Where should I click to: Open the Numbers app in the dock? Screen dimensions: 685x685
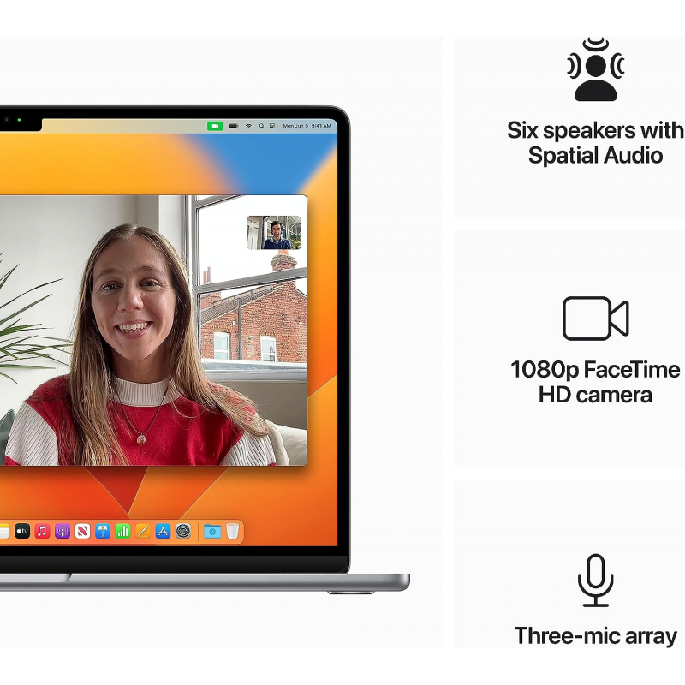[x=122, y=531]
